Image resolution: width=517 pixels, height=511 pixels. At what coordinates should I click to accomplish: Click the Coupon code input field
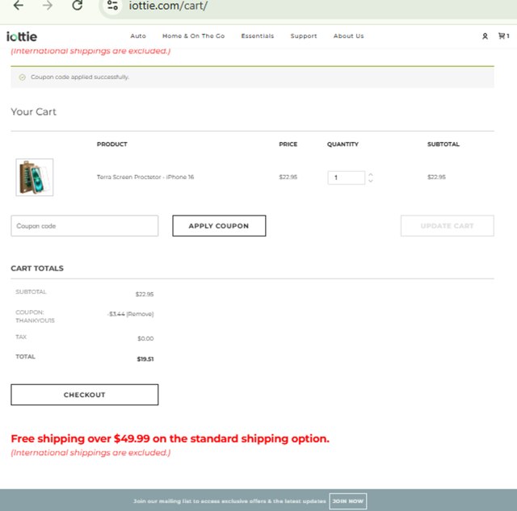point(84,226)
